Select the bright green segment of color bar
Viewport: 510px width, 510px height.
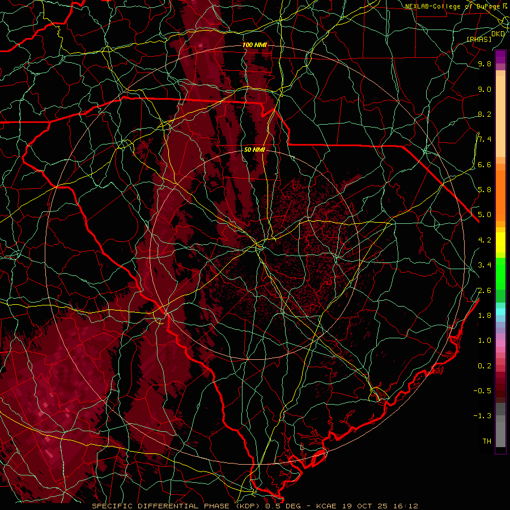(500, 273)
